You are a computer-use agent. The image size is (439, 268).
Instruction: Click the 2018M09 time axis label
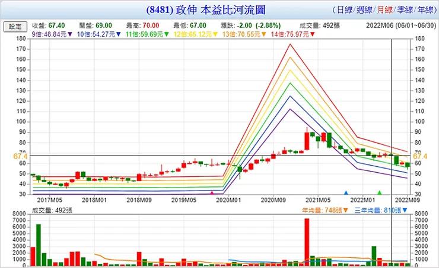(139, 200)
